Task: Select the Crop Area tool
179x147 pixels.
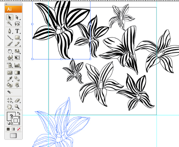Action: pyautogui.click(x=10, y=100)
